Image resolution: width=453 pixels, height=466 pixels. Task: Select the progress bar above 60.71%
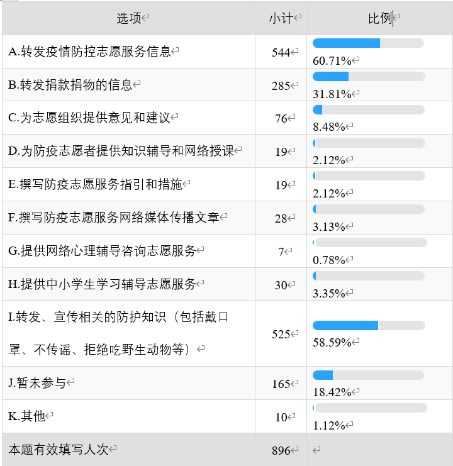coord(368,43)
